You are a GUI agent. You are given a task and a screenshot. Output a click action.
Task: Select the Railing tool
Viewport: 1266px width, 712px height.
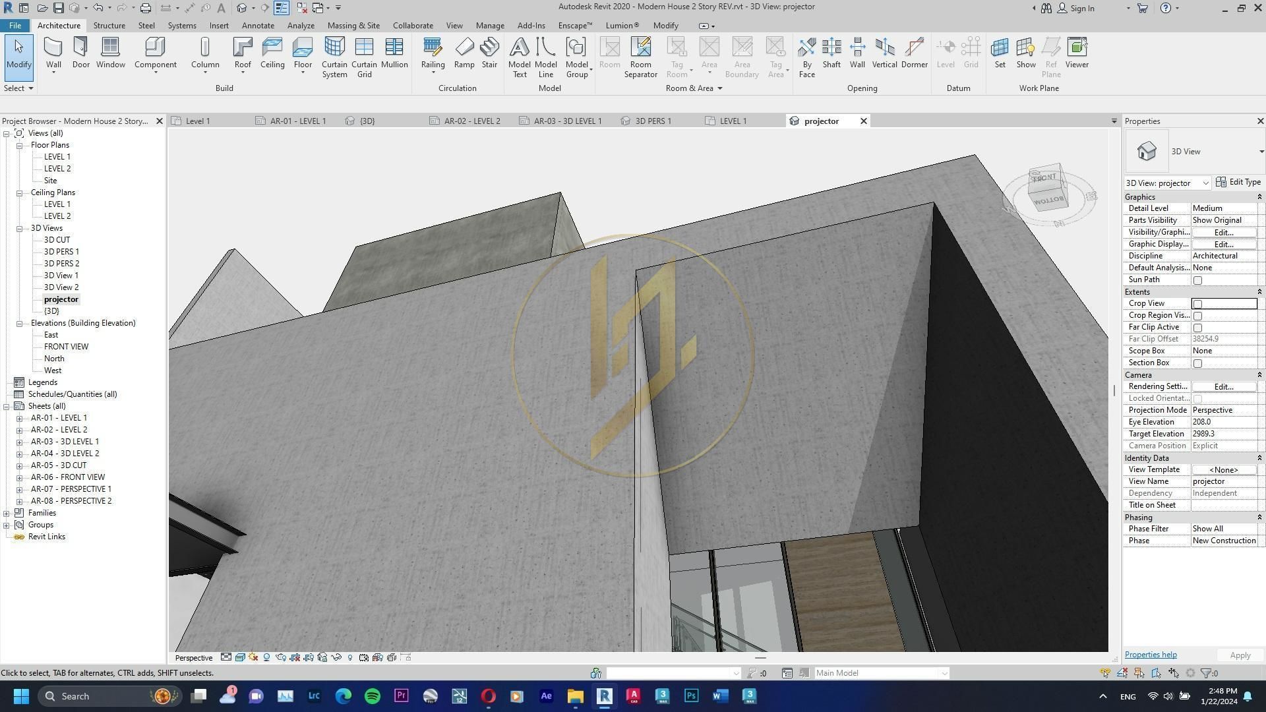click(433, 53)
